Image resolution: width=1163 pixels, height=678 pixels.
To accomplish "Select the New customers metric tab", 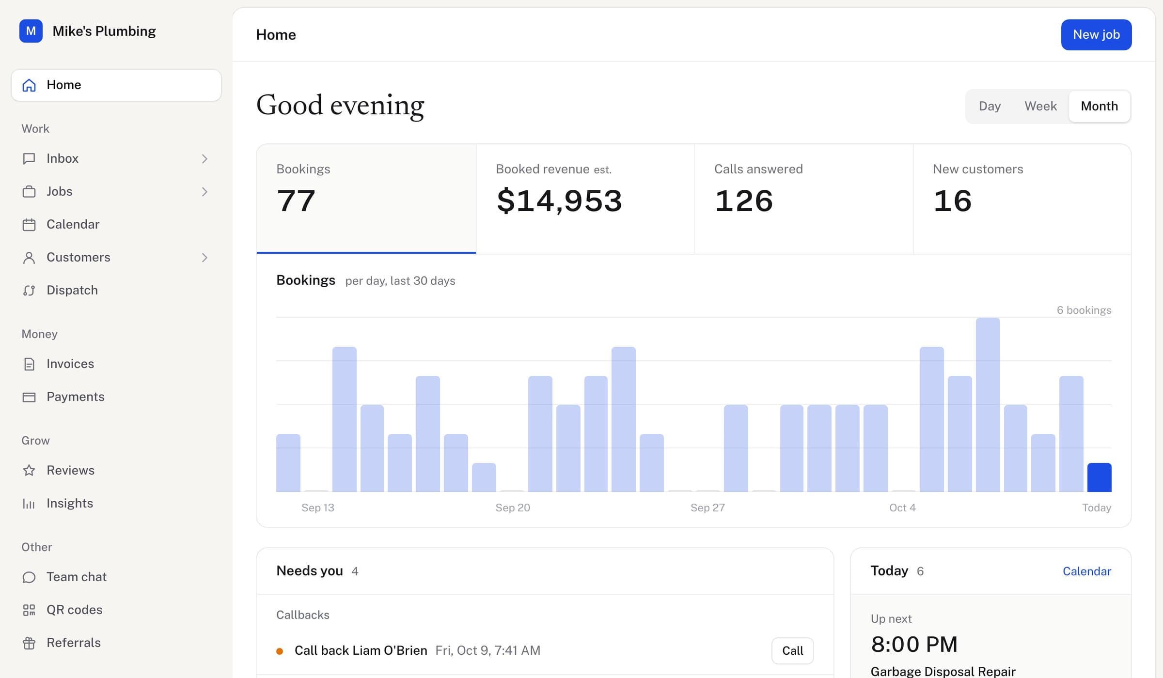I will tap(1022, 199).
